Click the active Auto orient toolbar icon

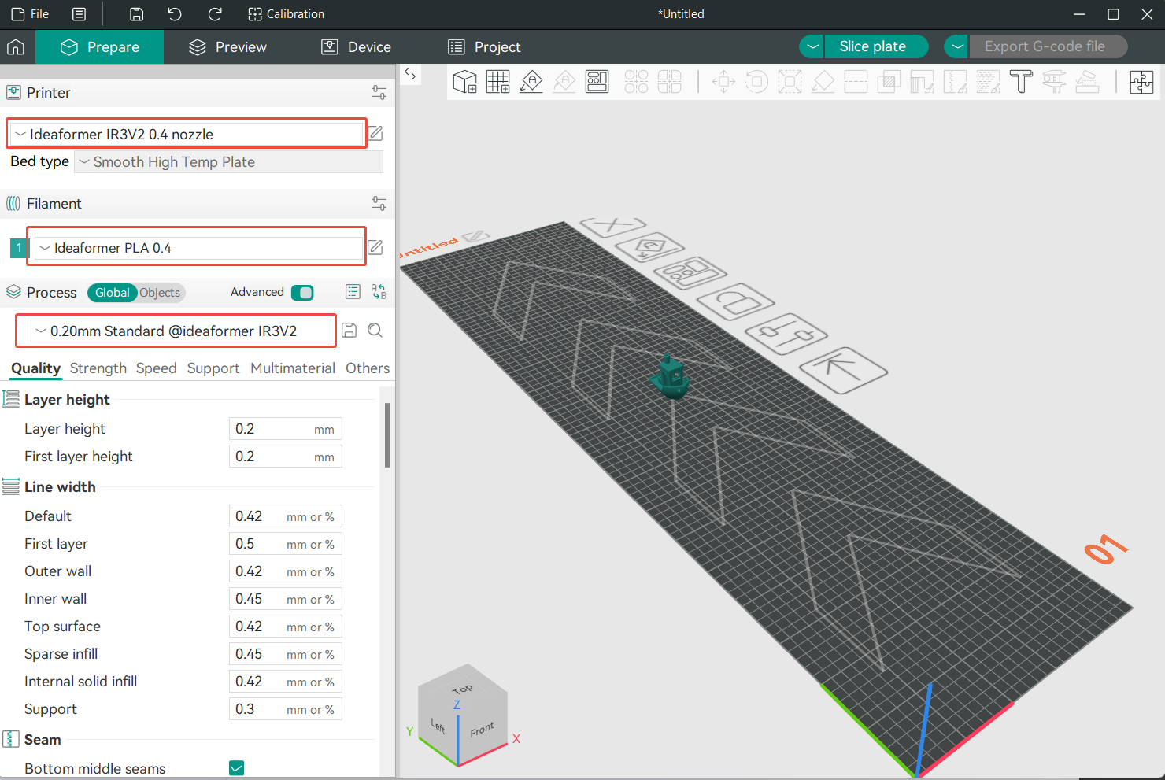(531, 81)
